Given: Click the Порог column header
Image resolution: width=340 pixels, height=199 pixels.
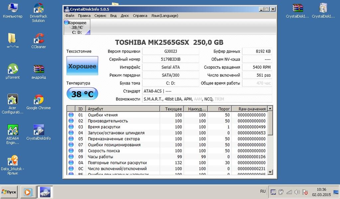Looking at the screenshot, I should pos(220,109).
